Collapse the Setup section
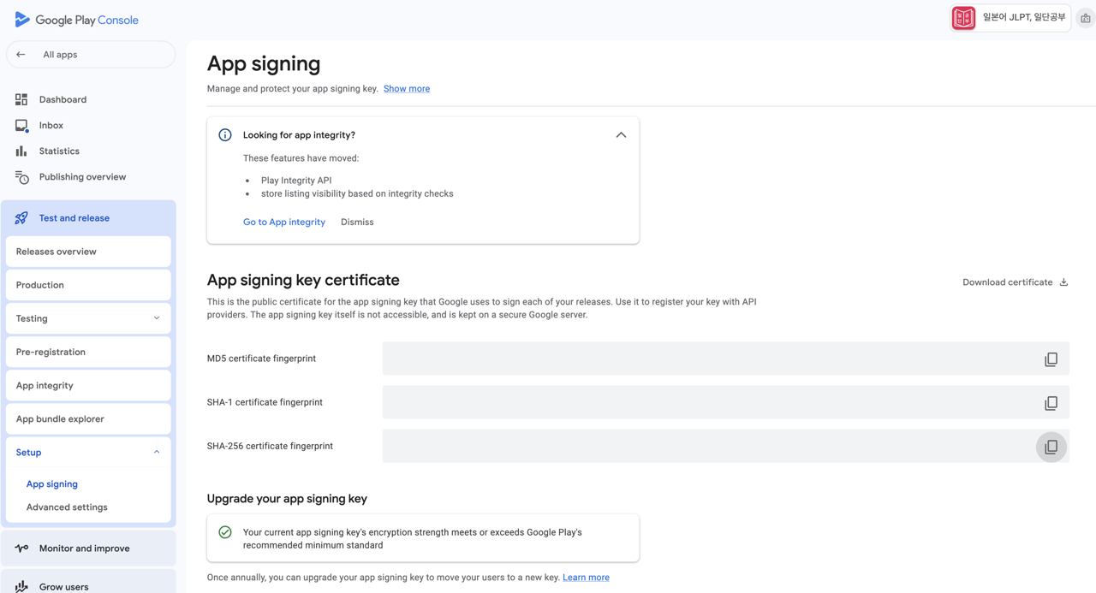 pos(157,452)
